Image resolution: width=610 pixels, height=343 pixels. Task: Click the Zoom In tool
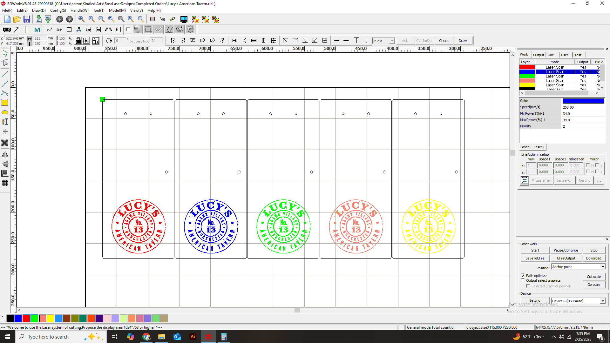click(x=91, y=19)
